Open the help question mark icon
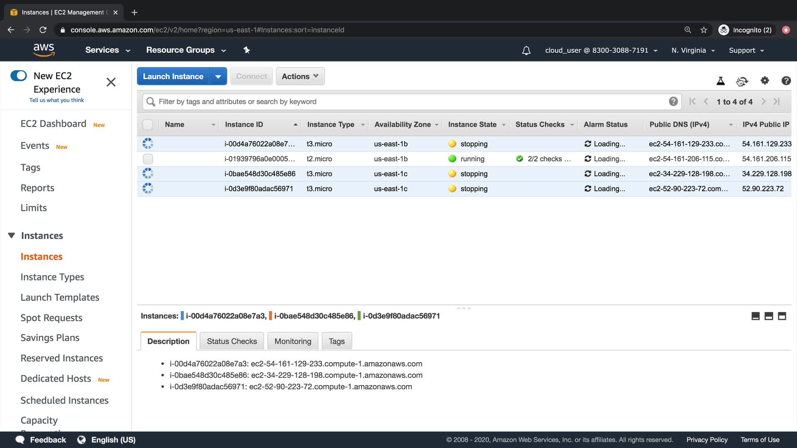Screen dimensions: 797x448 click(786, 81)
